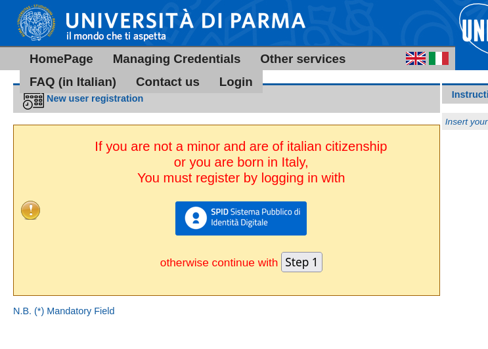The image size is (488, 349).
Task: Open the FAQ (in Italian) page
Action: click(x=73, y=82)
